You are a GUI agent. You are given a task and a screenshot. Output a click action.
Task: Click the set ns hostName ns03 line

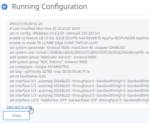click(27, 76)
